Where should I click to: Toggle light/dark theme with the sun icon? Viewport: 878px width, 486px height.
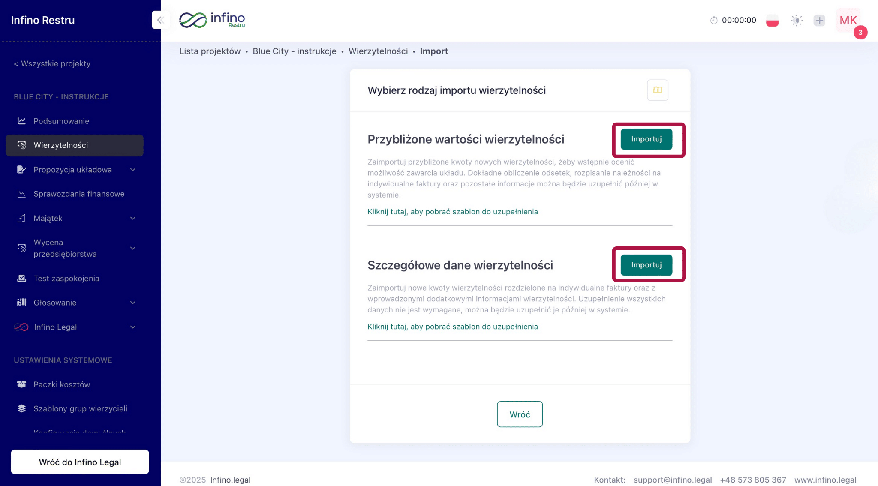797,20
